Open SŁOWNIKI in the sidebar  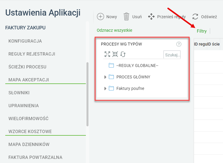[x=19, y=93]
